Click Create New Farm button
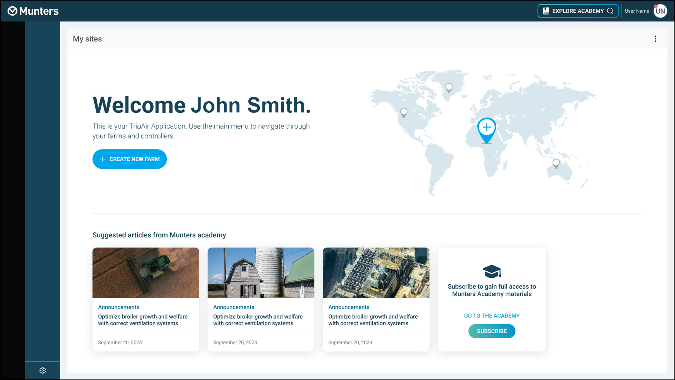This screenshot has height=380, width=675. (x=129, y=159)
